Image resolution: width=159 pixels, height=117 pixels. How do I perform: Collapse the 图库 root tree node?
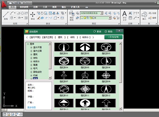(28, 44)
